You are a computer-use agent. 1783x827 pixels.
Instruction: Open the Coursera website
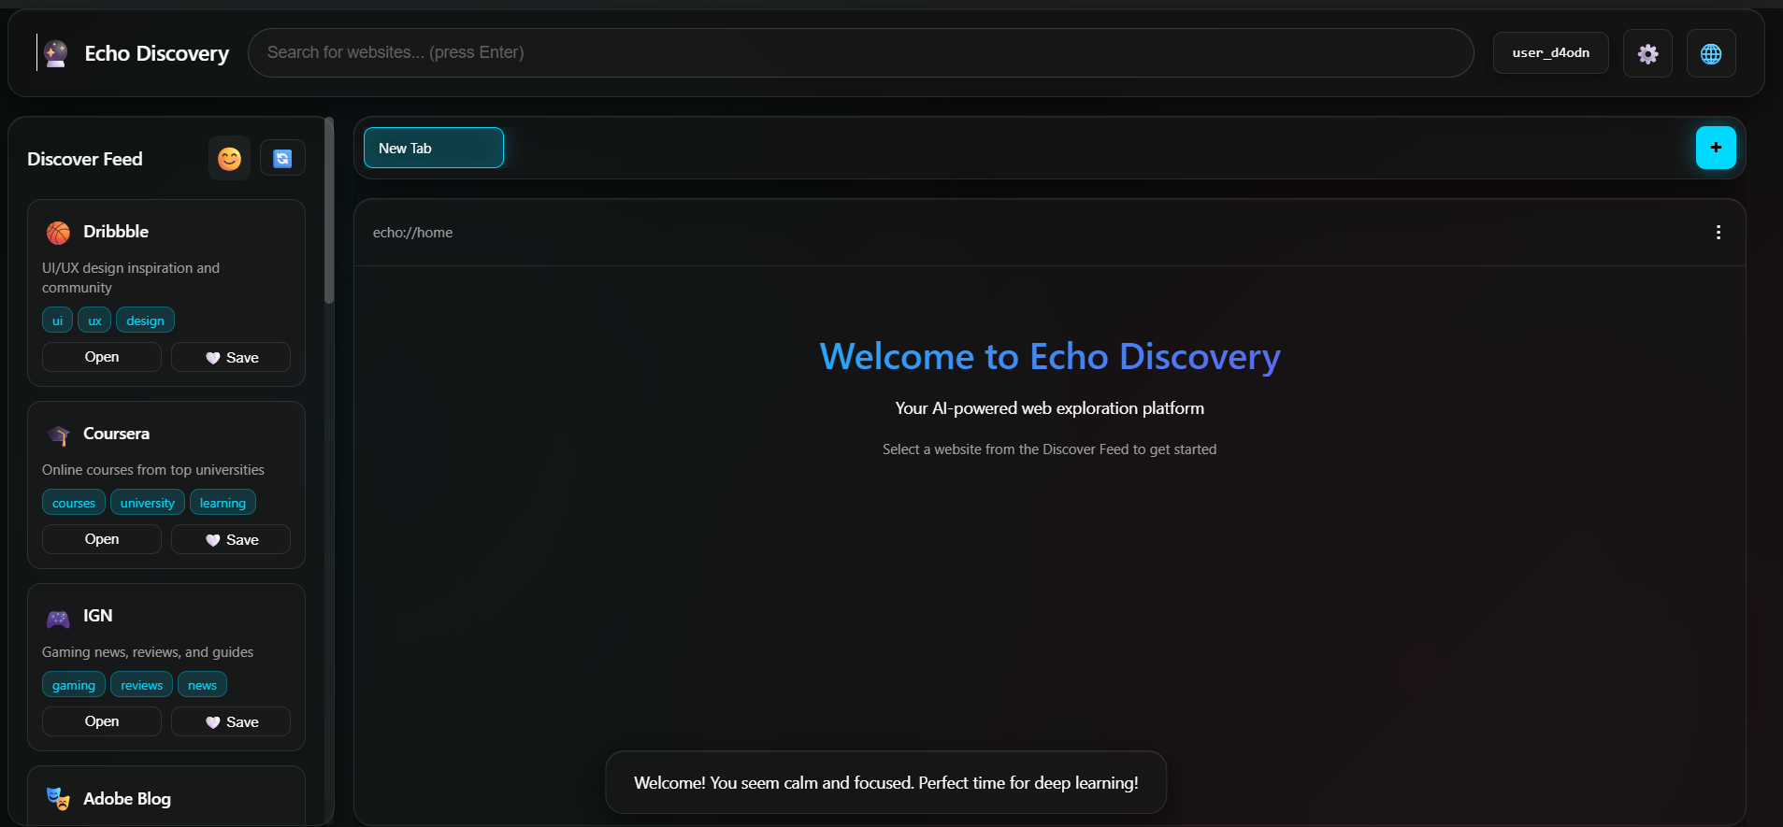[102, 539]
